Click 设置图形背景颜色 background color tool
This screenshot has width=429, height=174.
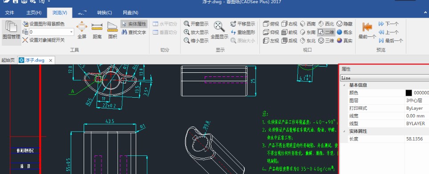[x=44, y=24]
